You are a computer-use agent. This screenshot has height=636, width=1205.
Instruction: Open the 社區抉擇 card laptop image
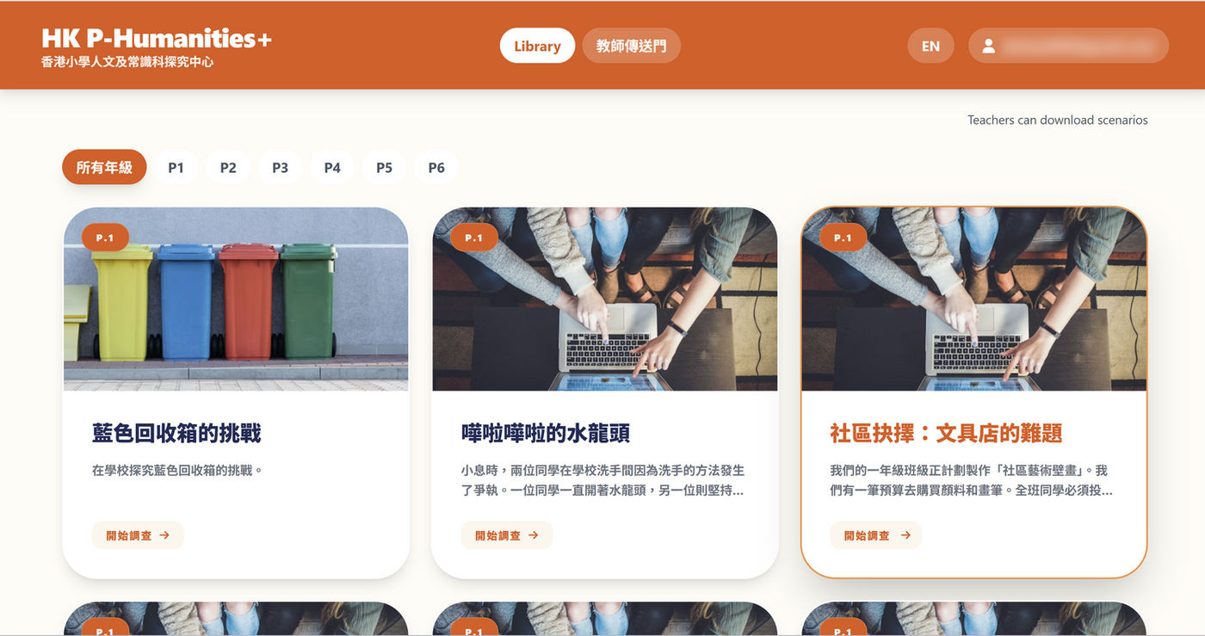click(x=974, y=299)
